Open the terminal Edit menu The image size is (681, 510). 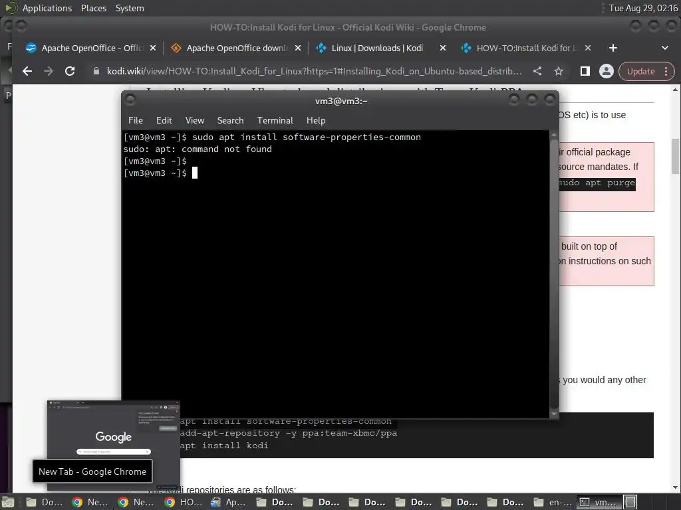[164, 120]
